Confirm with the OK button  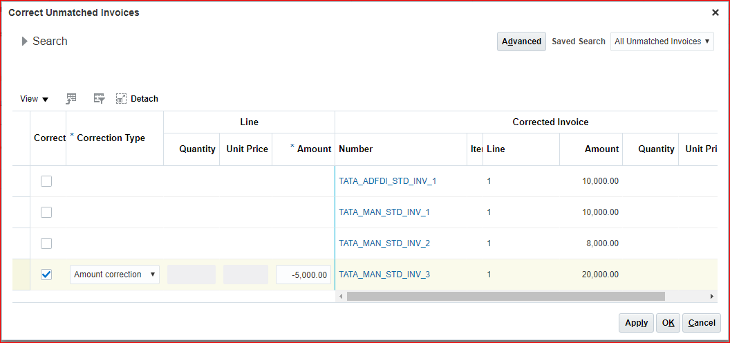[667, 323]
